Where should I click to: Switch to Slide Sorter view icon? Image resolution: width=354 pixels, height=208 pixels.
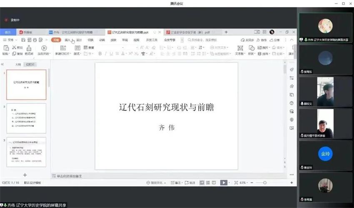tap(208, 183)
